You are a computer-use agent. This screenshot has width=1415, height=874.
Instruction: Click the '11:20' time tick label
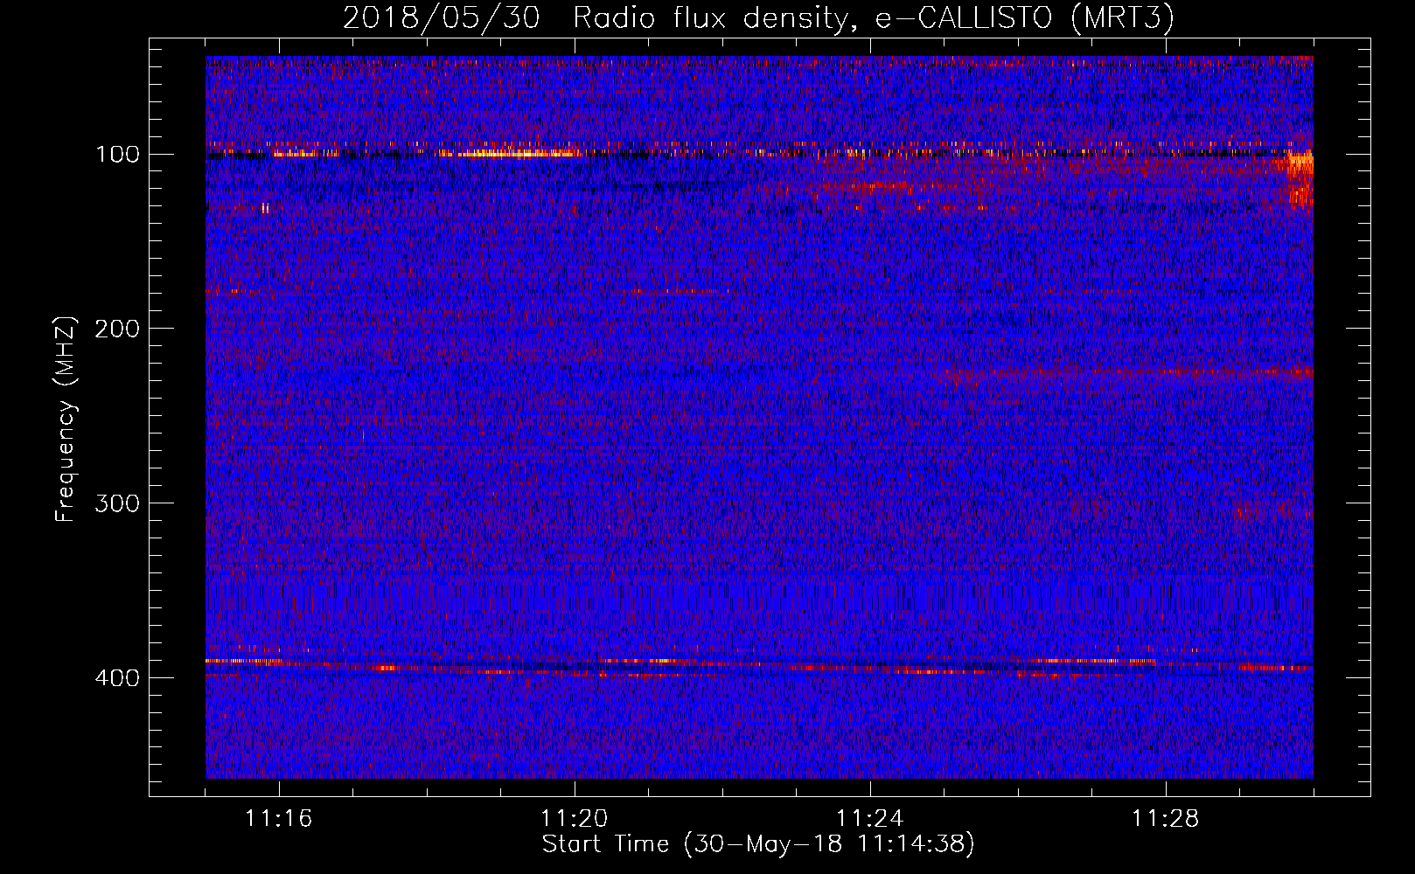(574, 819)
